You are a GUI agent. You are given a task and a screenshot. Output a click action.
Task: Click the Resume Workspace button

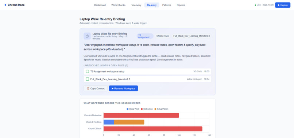coord(123,88)
